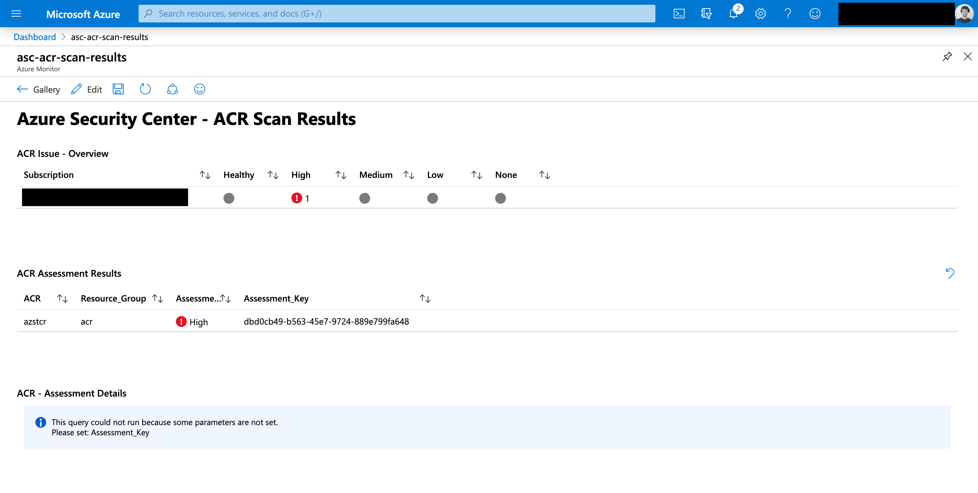Open the notifications bell

click(733, 14)
